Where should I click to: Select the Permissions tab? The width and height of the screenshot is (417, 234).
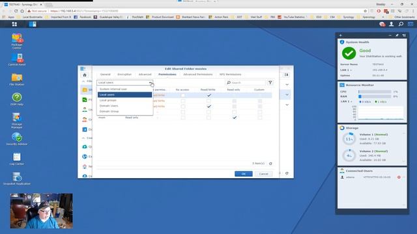pyautogui.click(x=167, y=75)
